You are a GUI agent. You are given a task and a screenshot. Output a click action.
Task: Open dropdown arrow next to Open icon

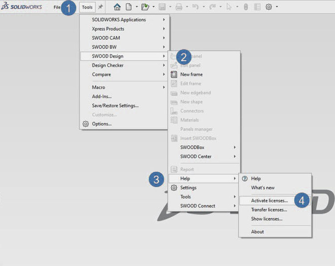pyautogui.click(x=154, y=7)
